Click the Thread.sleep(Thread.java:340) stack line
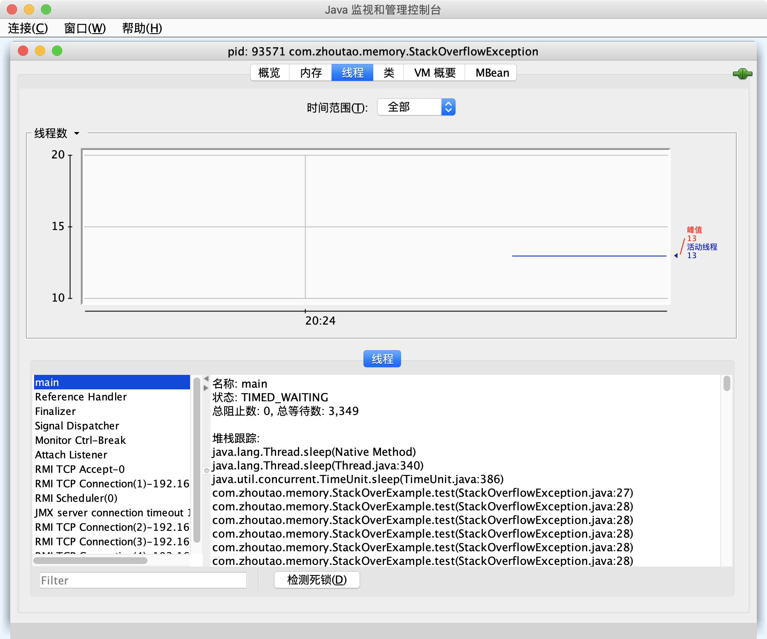This screenshot has height=639, width=767. coord(318,465)
